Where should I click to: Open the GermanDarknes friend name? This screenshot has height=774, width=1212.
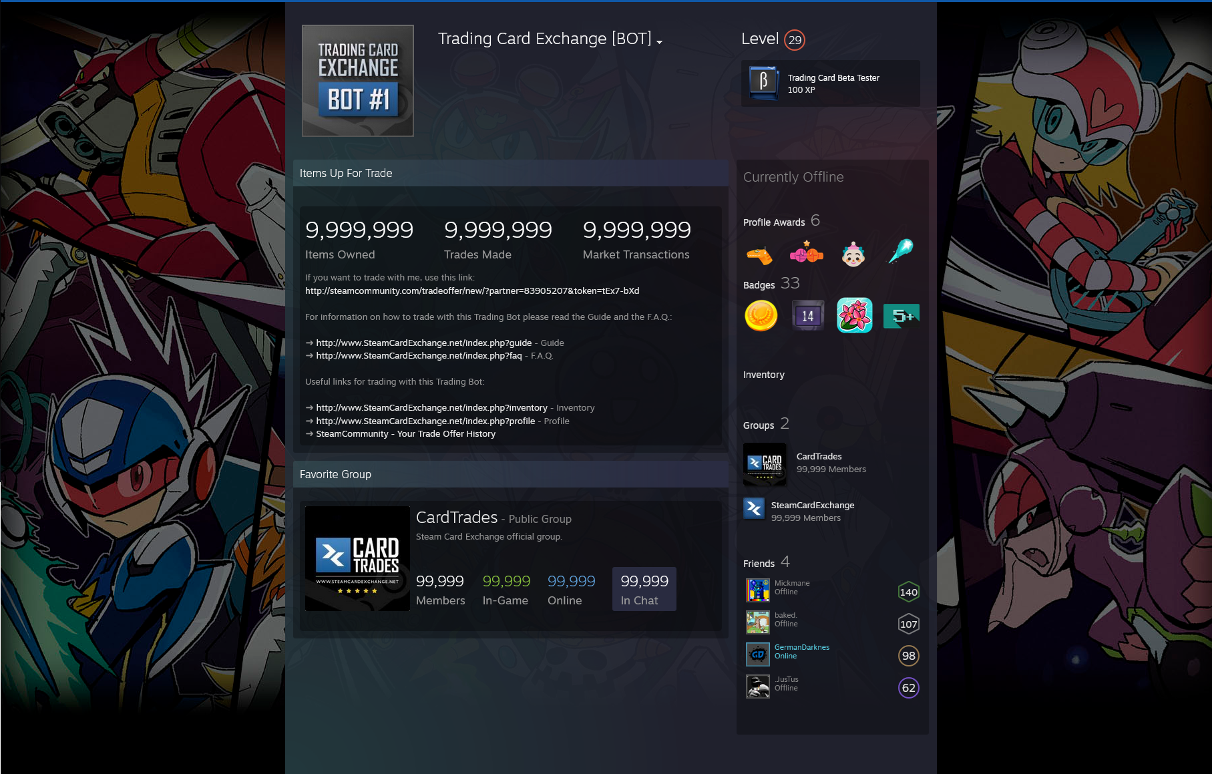pyautogui.click(x=802, y=647)
